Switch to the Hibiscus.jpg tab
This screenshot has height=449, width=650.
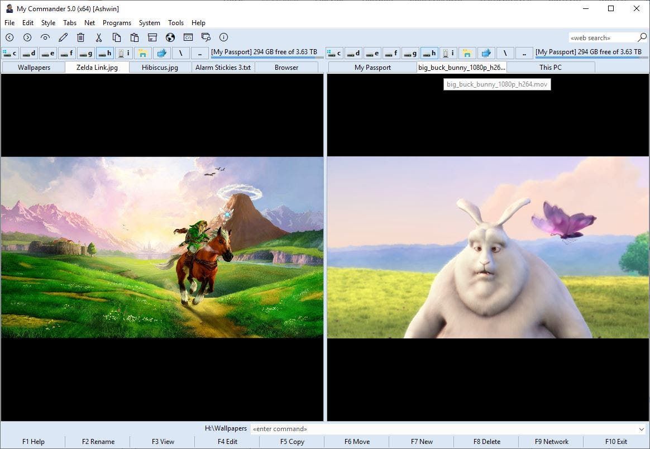tap(160, 67)
